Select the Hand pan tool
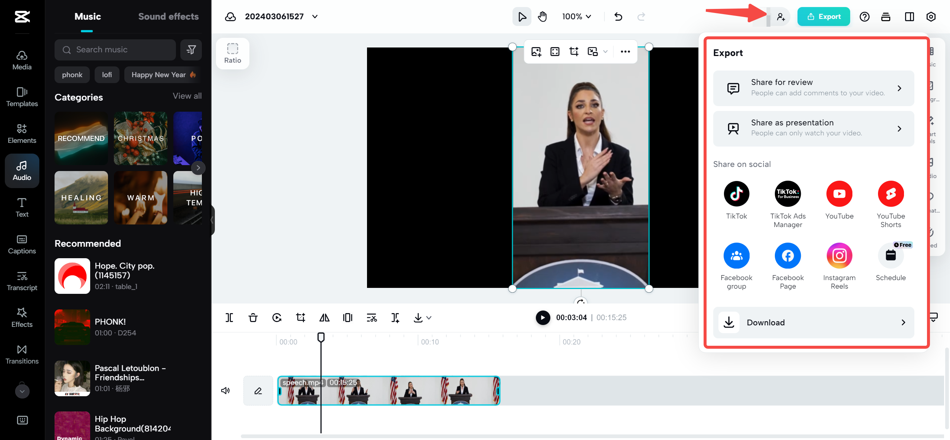 [x=542, y=17]
